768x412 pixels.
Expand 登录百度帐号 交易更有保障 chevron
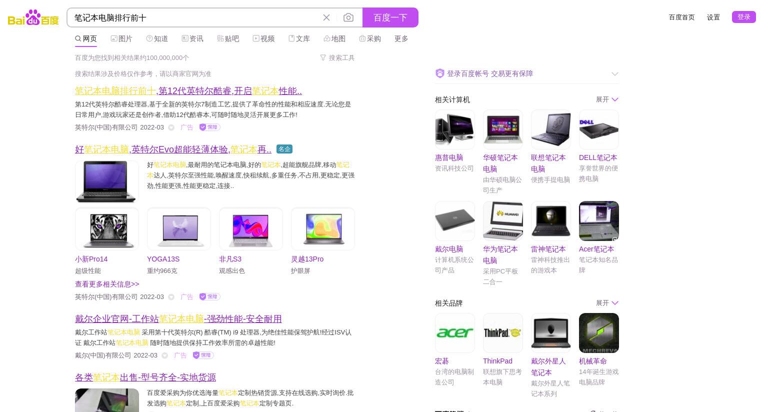pos(614,74)
